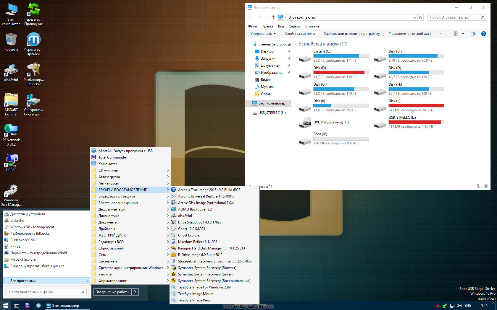This screenshot has height=310, width=497.
Task: Launch AOMEI Backupper 3.2 from menu
Action: click(214, 209)
